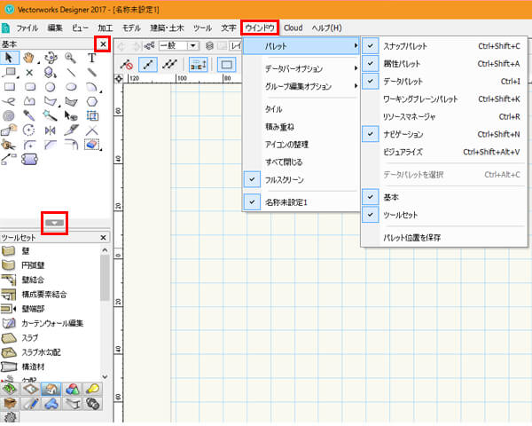Select the Line tool

point(71,73)
